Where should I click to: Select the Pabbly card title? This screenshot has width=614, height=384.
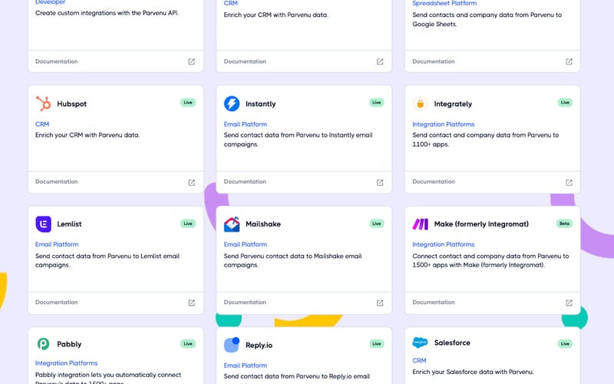(69, 344)
